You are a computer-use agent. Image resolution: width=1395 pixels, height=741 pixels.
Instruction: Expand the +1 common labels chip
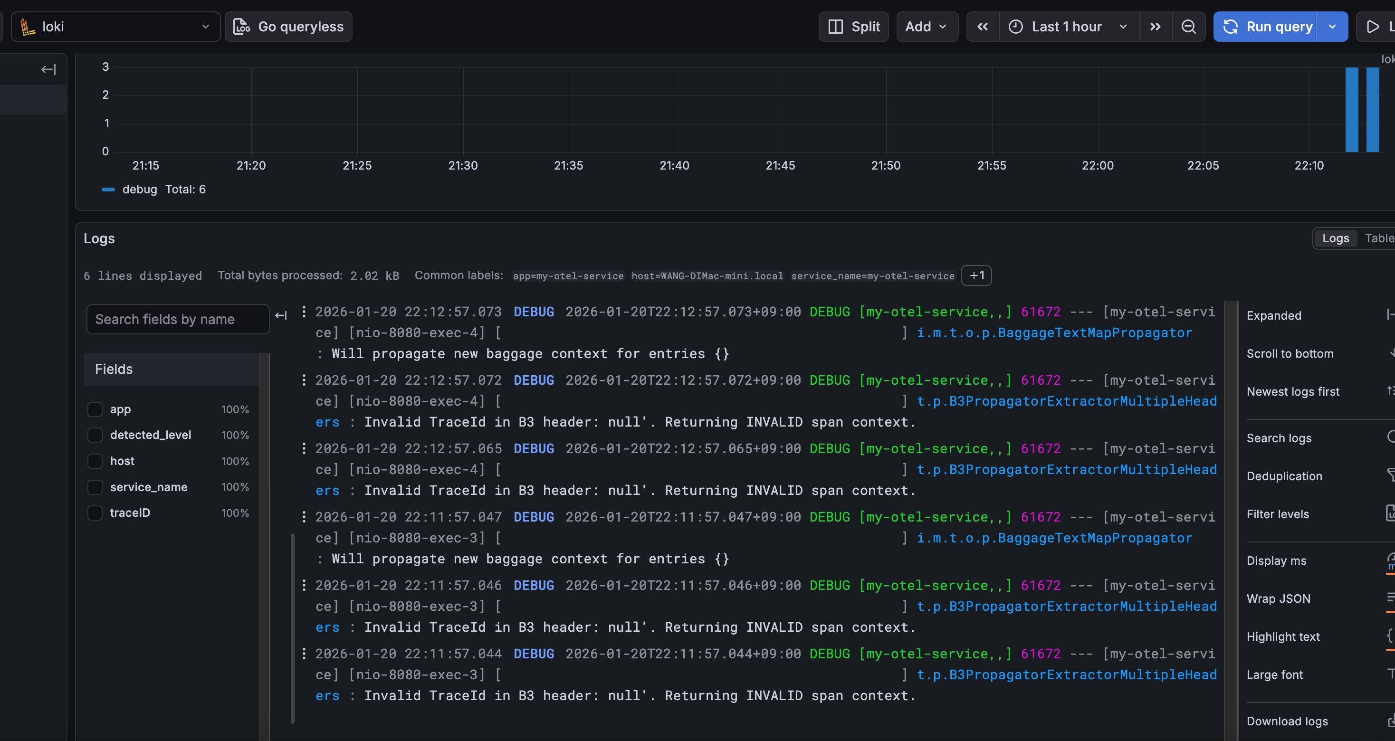tap(976, 275)
